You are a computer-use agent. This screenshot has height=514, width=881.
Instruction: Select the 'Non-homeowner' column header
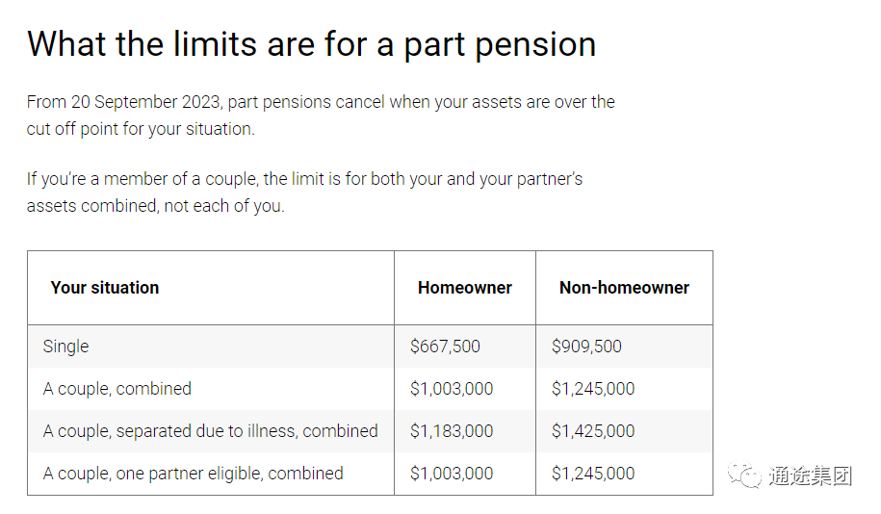tap(624, 288)
